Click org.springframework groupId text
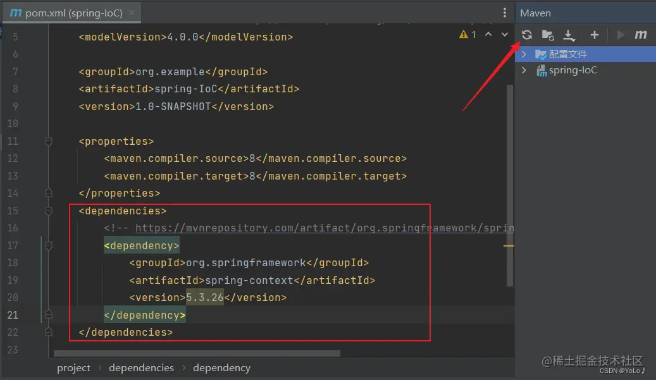This screenshot has height=380, width=656. (x=246, y=262)
